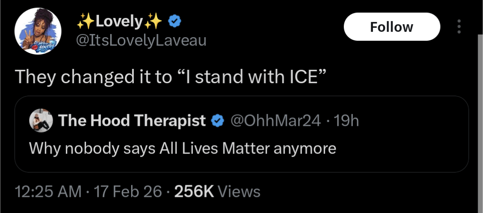Click the Lovely display name
Image resolution: width=483 pixels, height=213 pixels.
(119, 21)
